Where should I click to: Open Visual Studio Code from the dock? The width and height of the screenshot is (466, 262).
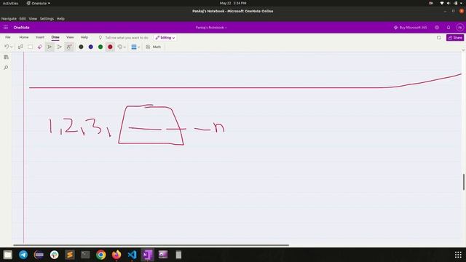coord(132,255)
